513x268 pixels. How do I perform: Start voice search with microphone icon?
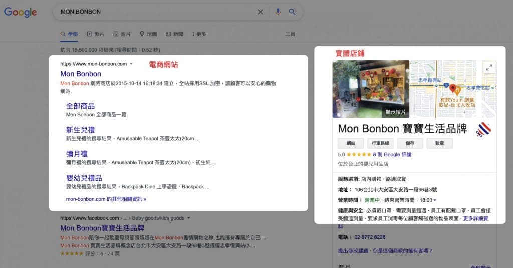point(278,12)
